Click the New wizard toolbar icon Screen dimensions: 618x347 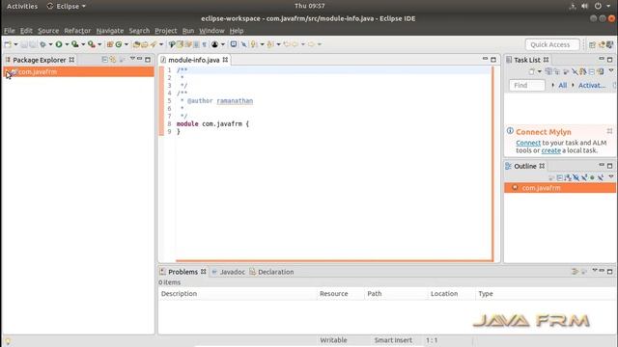(x=8, y=44)
